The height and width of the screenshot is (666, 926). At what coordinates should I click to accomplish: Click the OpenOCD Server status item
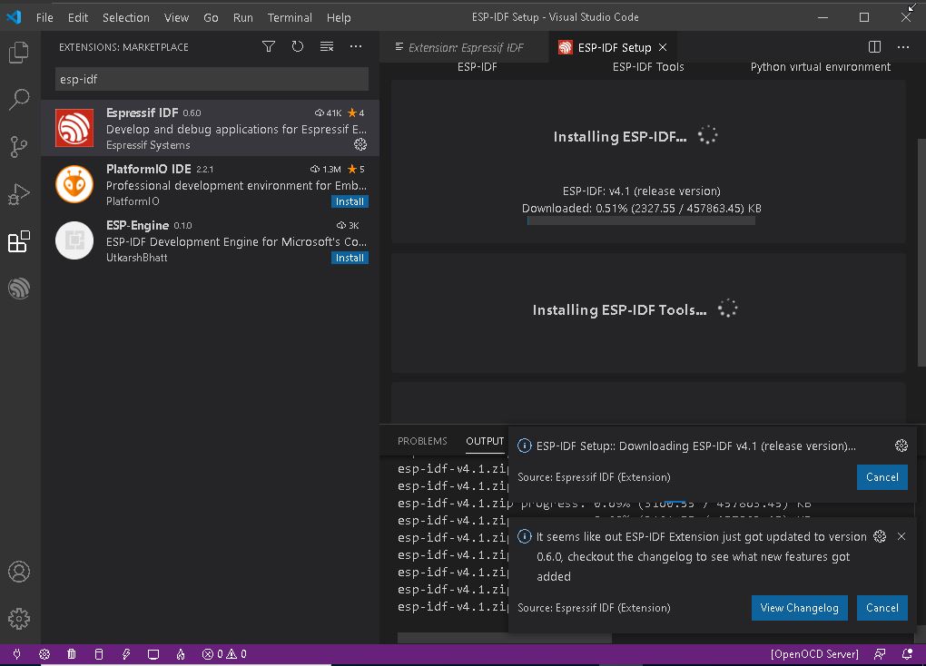(x=814, y=653)
